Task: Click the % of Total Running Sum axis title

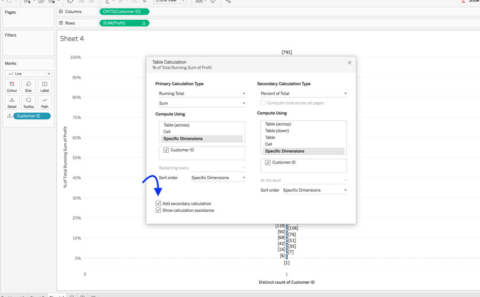Action: click(65, 157)
